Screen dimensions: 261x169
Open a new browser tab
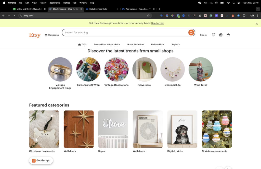coord(159,9)
